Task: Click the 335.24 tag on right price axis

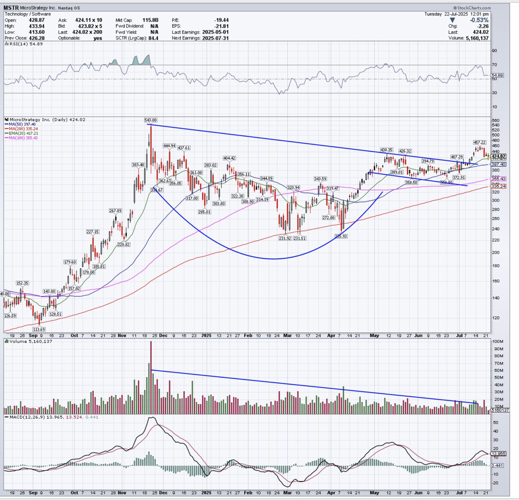Action: [499, 186]
